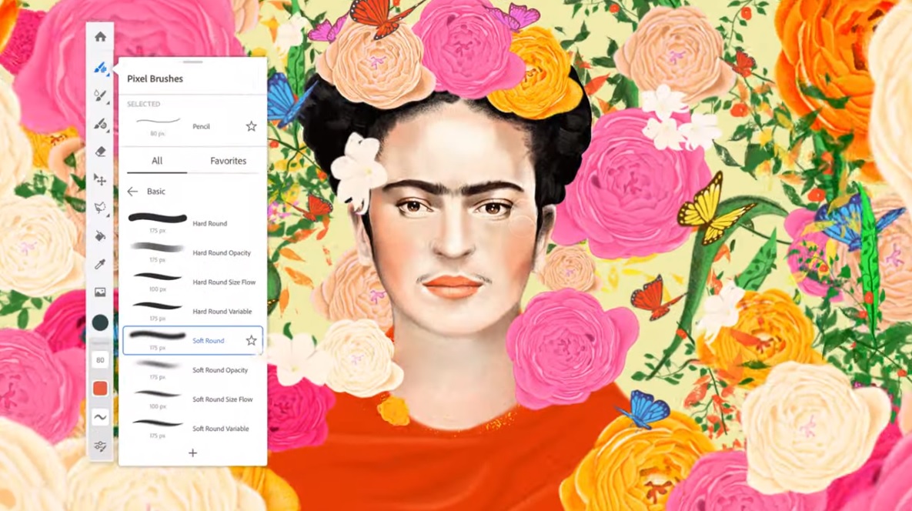The image size is (912, 511).
Task: Select the Lasso selection tool
Action: click(x=100, y=208)
